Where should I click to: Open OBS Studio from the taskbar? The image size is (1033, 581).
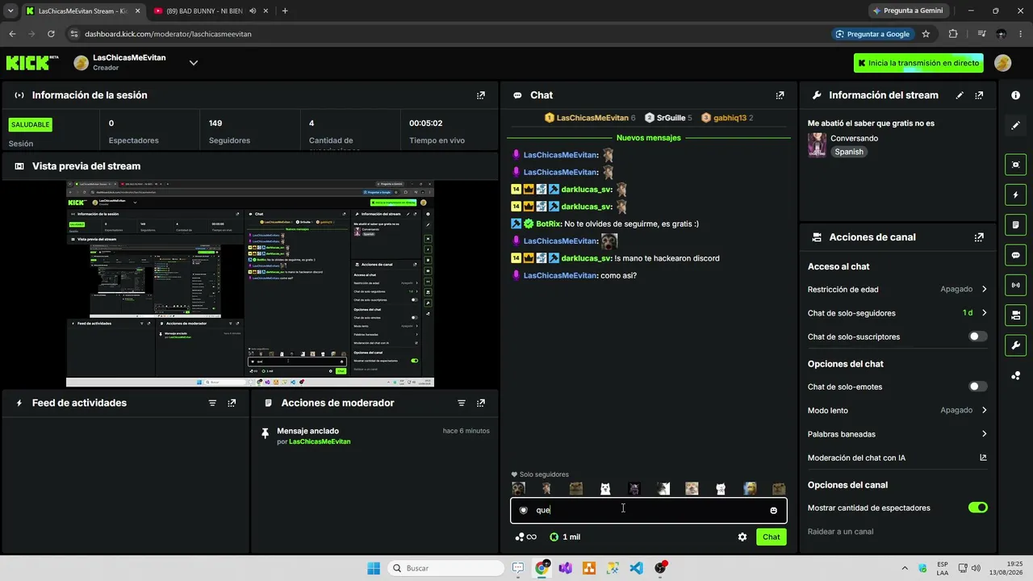(x=660, y=568)
